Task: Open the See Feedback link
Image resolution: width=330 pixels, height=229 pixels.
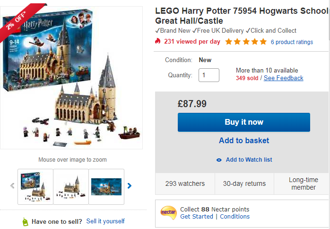Action: tap(283, 78)
